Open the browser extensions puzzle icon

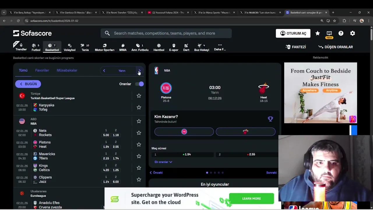point(344,21)
